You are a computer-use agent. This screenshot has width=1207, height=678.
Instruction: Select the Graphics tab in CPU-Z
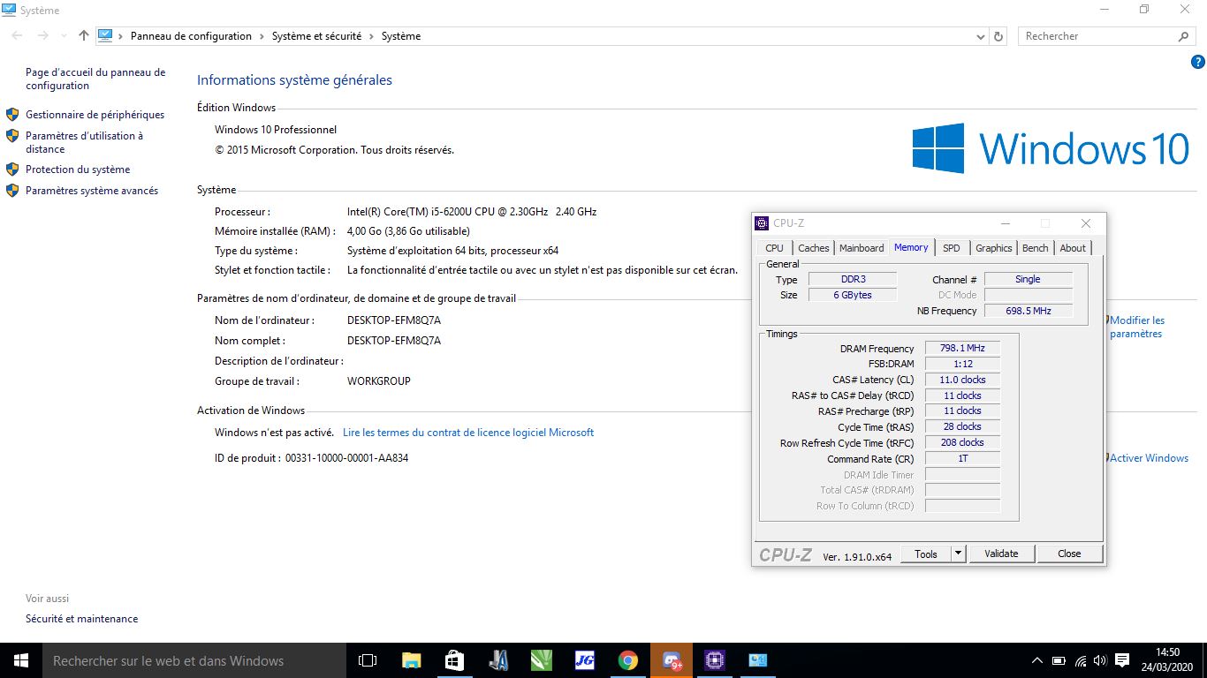coord(993,248)
